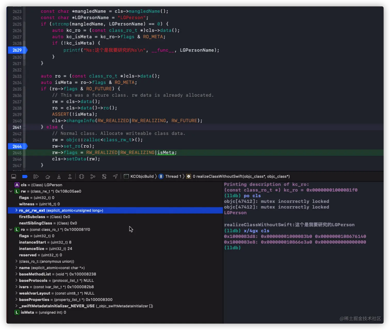
Task: Click the cls->setData(rw) code line
Action: click(x=76, y=159)
